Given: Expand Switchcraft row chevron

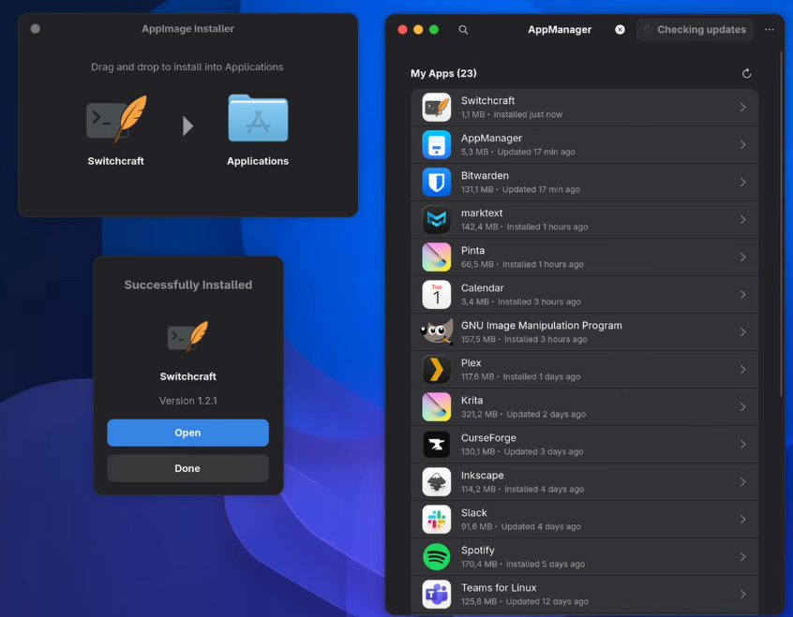Looking at the screenshot, I should coord(743,107).
